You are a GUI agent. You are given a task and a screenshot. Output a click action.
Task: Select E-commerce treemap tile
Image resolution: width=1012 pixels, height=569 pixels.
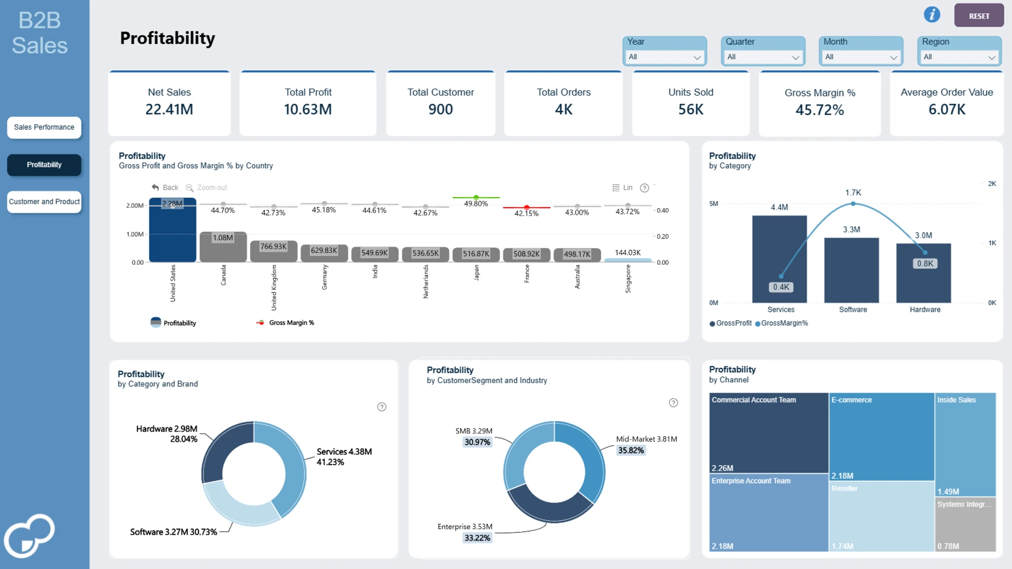tap(882, 437)
